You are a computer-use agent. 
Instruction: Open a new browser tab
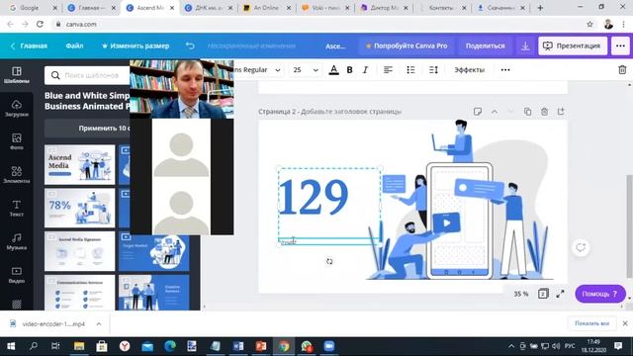pos(540,8)
